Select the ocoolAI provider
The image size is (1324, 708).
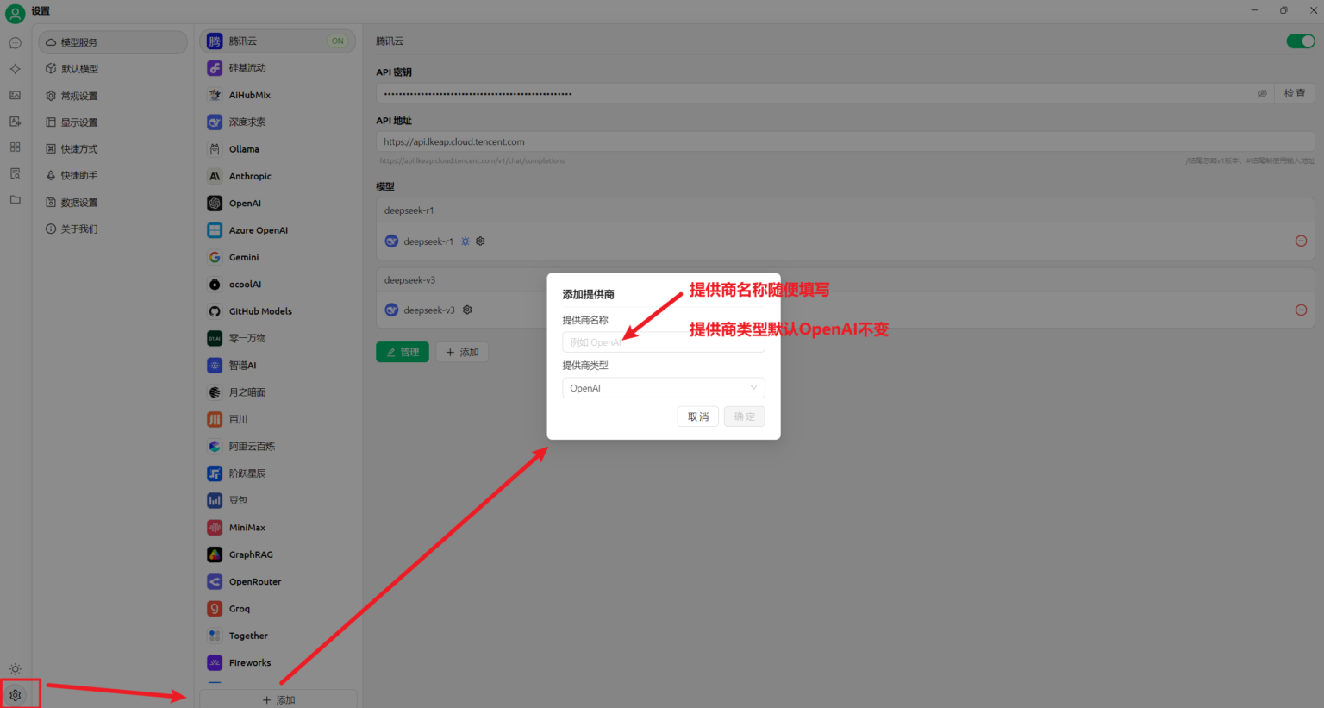click(278, 285)
